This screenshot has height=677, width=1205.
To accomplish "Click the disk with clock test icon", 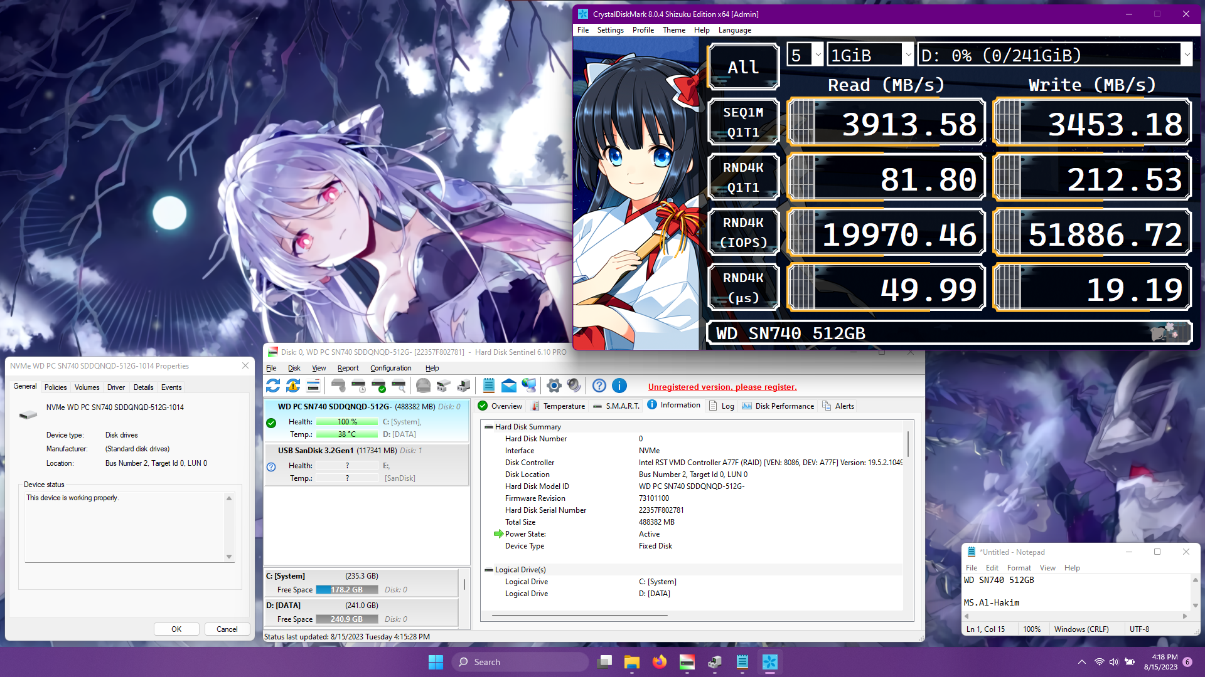I will tap(358, 386).
